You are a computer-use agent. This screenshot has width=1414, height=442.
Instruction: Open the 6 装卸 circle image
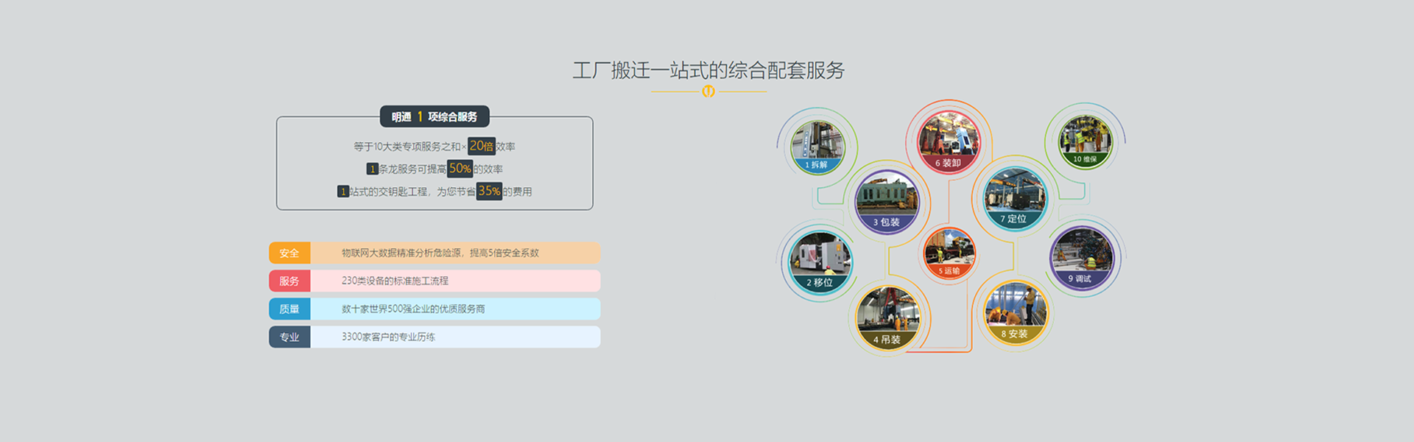pyautogui.click(x=949, y=142)
